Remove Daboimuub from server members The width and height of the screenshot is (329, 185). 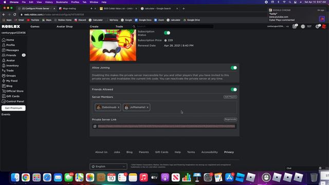click(x=119, y=107)
